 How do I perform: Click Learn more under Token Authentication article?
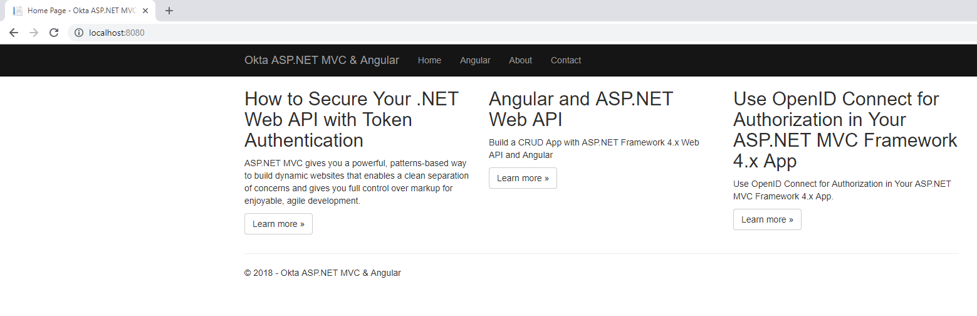[x=278, y=224]
